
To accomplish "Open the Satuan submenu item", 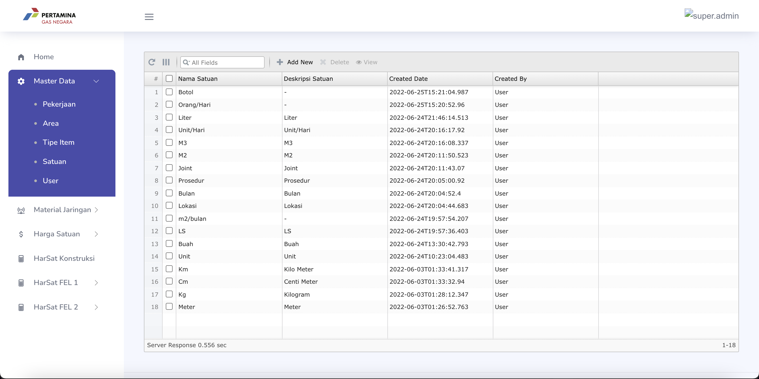I will coord(55,162).
